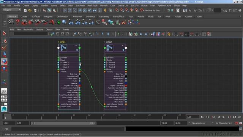This screenshot has height=137, width=243.
Task: Click the output connections icon in Node Editor toolbar
Action: 68,34
